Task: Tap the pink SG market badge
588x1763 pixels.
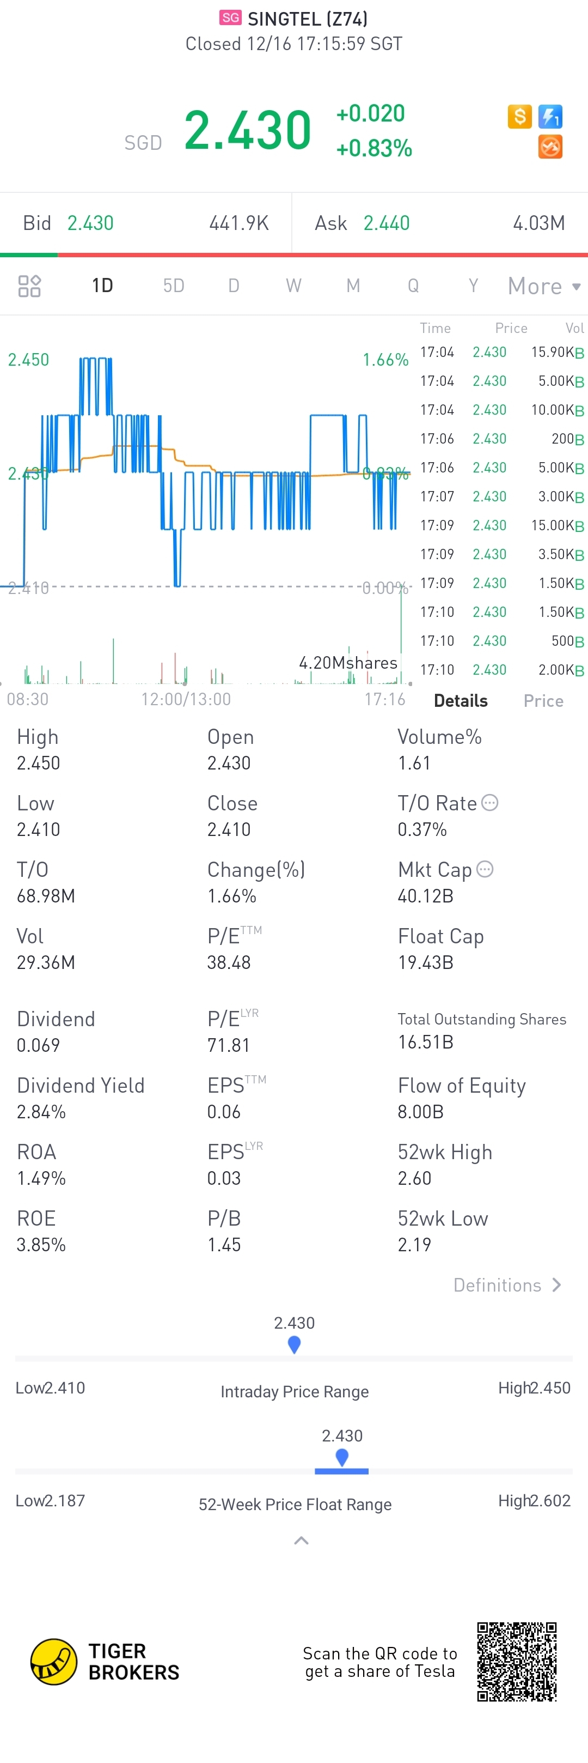Action: [x=230, y=18]
